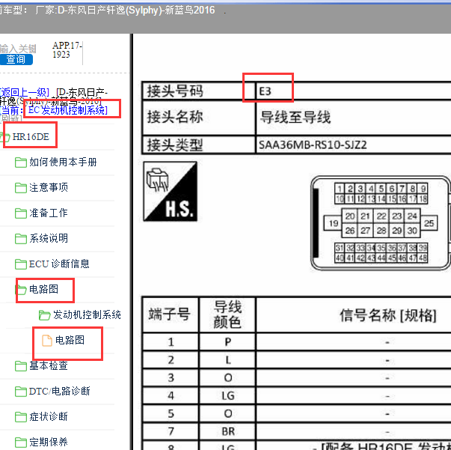Select the 定期保养 entry
This screenshot has height=450, width=451.
(x=49, y=442)
